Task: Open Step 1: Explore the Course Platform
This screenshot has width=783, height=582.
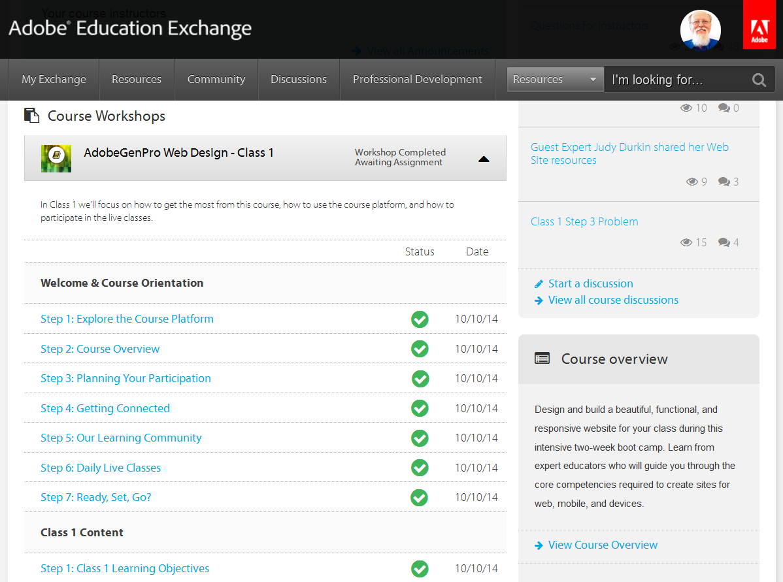Action: click(x=127, y=319)
